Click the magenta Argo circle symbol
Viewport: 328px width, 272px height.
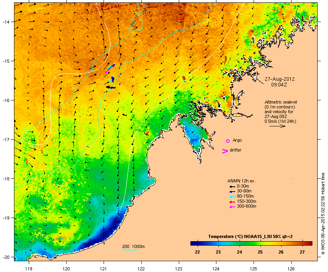click(x=228, y=141)
